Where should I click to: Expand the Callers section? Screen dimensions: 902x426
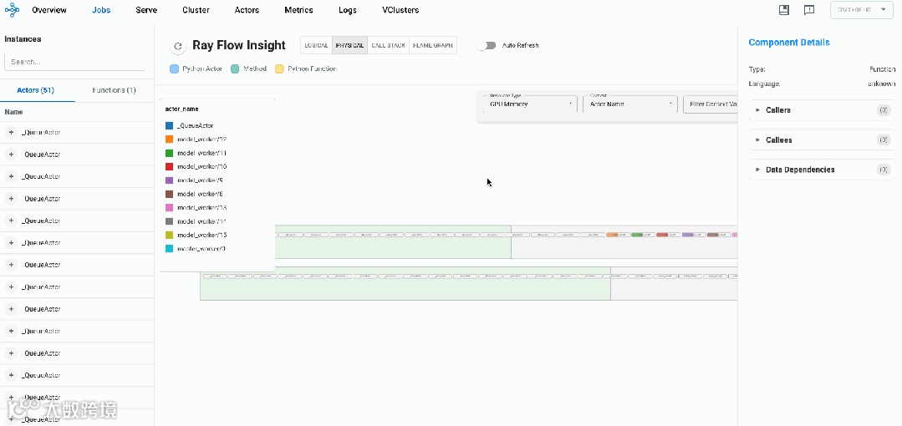(822, 109)
